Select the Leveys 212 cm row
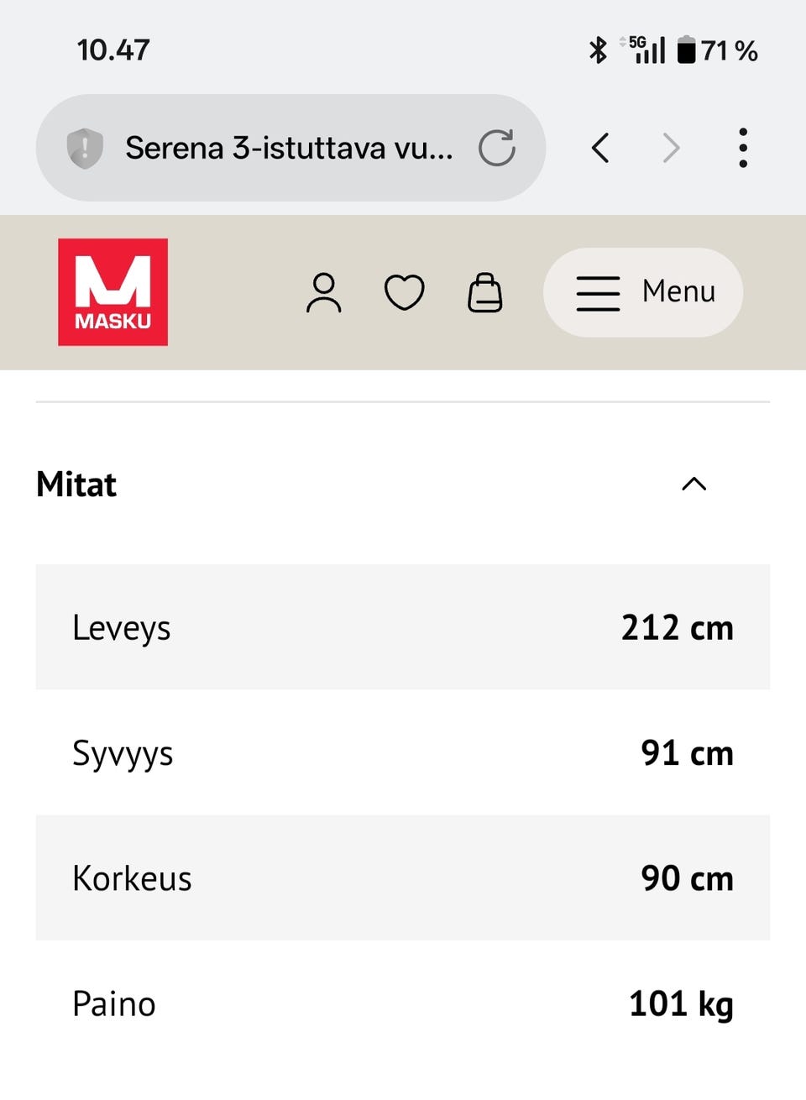 point(402,627)
